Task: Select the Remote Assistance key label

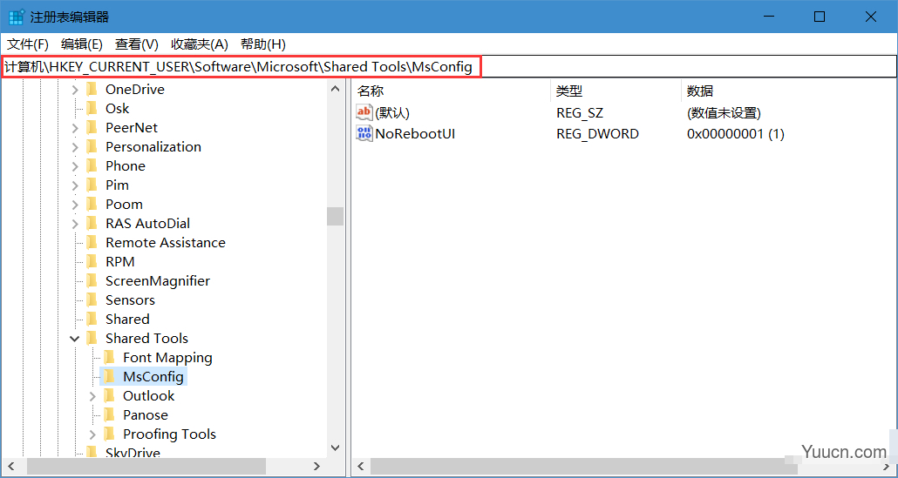Action: (x=166, y=242)
